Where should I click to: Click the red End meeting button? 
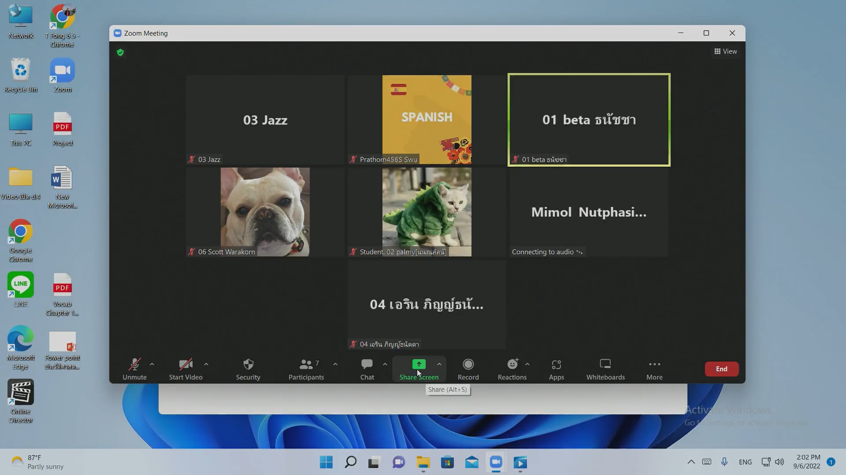(x=722, y=369)
